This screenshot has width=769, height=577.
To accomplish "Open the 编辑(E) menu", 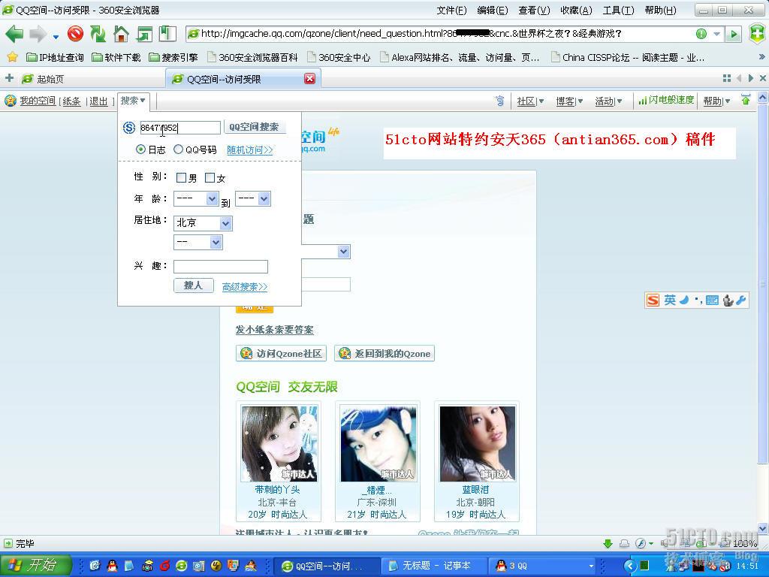I will click(x=493, y=11).
